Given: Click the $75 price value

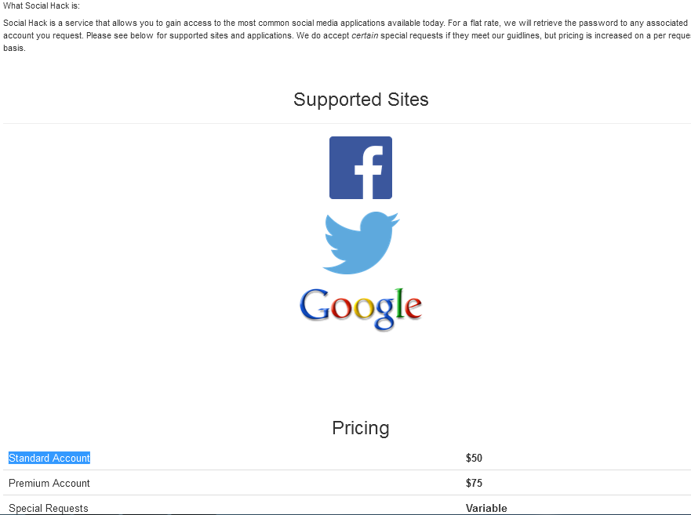Looking at the screenshot, I should click(474, 484).
